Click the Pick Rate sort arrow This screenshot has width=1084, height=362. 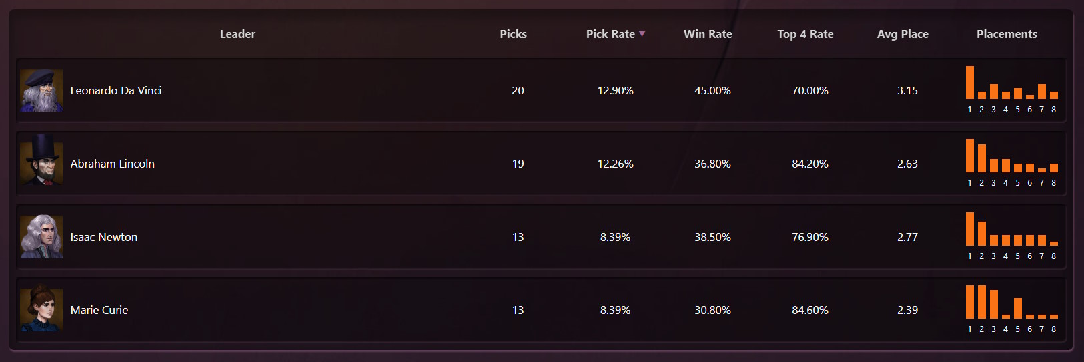[642, 34]
